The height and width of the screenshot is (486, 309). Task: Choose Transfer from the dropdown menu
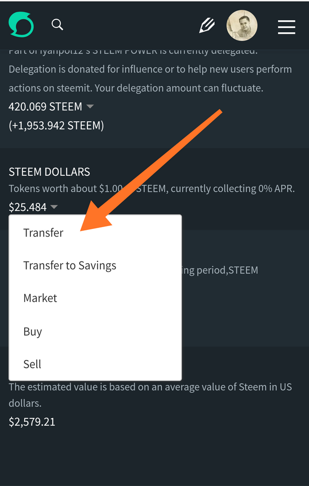43,233
